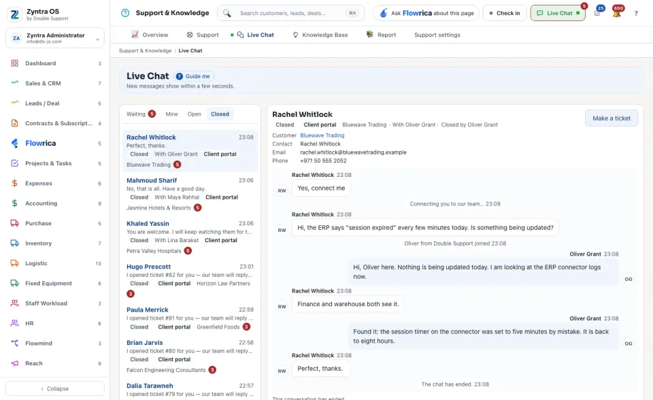653x400 pixels.
Task: Click the help question mark at top right
Action: (636, 14)
